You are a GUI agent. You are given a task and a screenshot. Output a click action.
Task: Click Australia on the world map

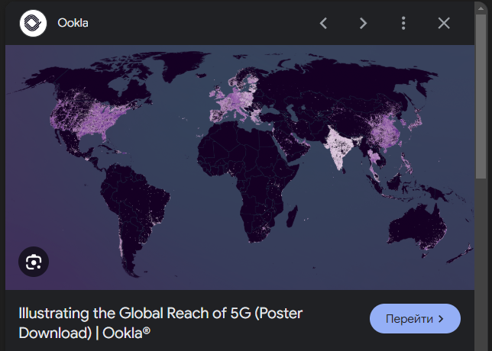point(417,226)
